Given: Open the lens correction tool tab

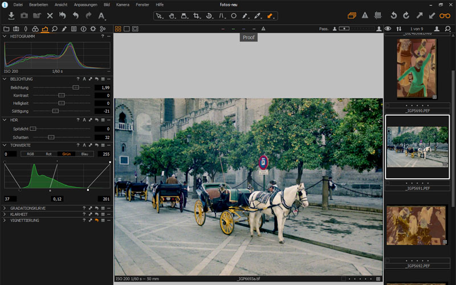Looking at the screenshot, I should (25, 28).
